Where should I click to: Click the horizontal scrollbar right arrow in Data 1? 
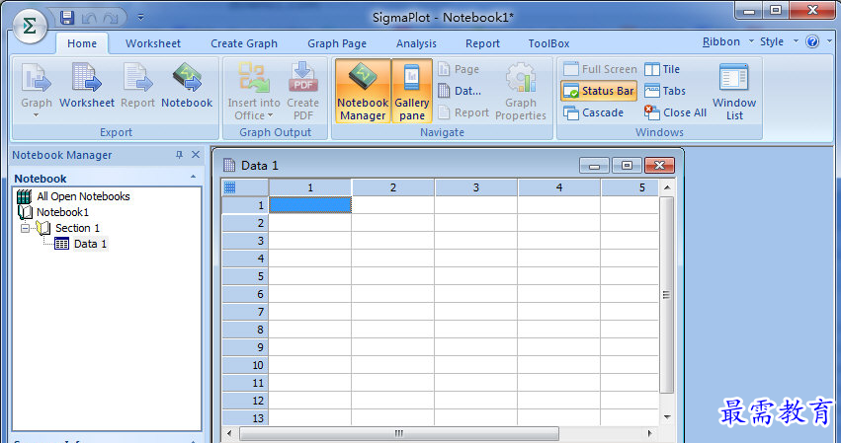(650, 433)
